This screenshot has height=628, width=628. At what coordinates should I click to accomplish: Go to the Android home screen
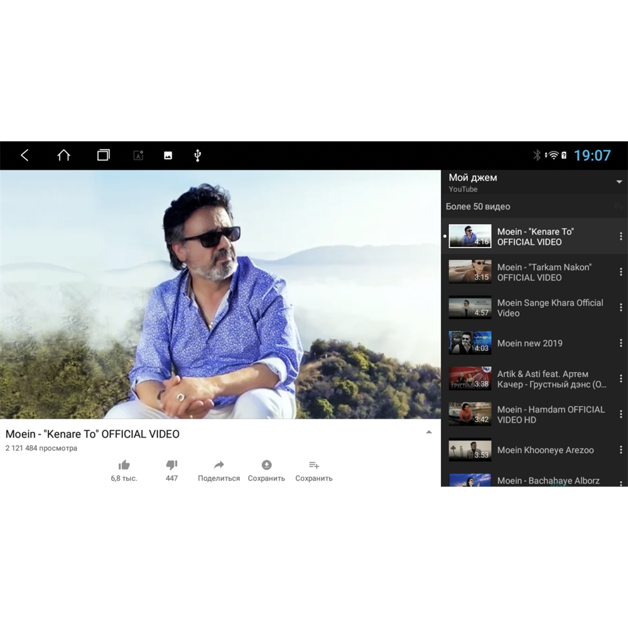pos(63,155)
